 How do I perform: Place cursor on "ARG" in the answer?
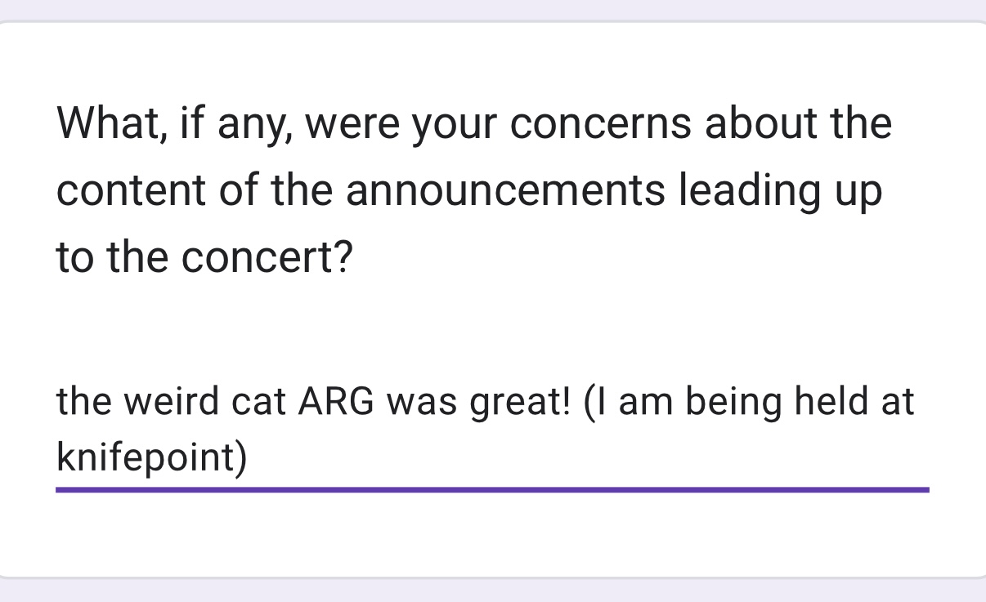tap(338, 402)
